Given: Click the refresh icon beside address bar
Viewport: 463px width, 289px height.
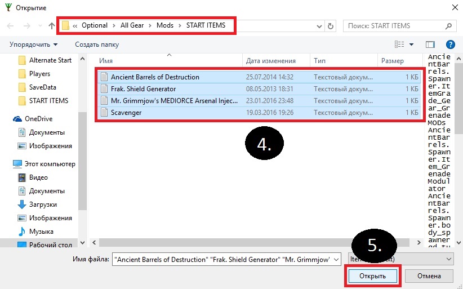Looking at the screenshot, I should coord(331,26).
